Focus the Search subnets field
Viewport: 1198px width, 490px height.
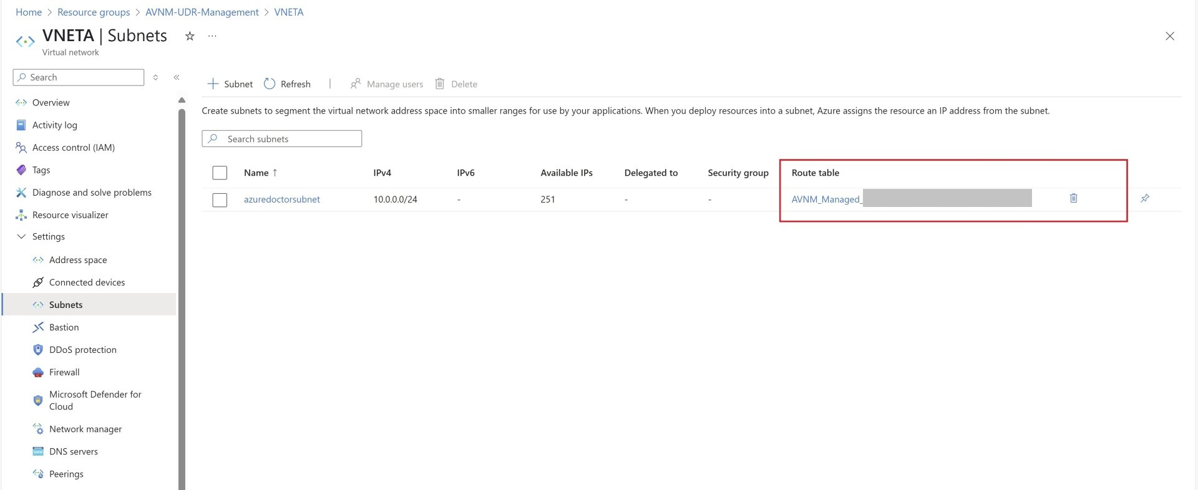coord(282,139)
